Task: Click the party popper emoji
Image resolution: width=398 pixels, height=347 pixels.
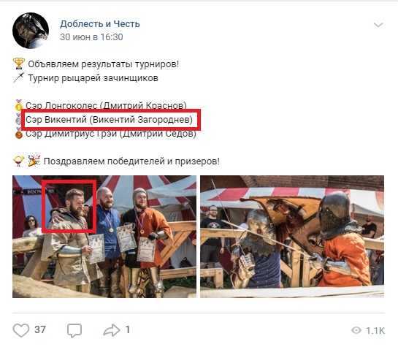Action: tap(34, 161)
